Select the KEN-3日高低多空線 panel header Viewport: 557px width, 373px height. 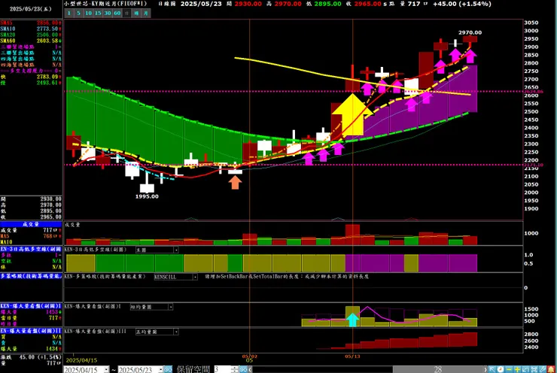(32, 249)
